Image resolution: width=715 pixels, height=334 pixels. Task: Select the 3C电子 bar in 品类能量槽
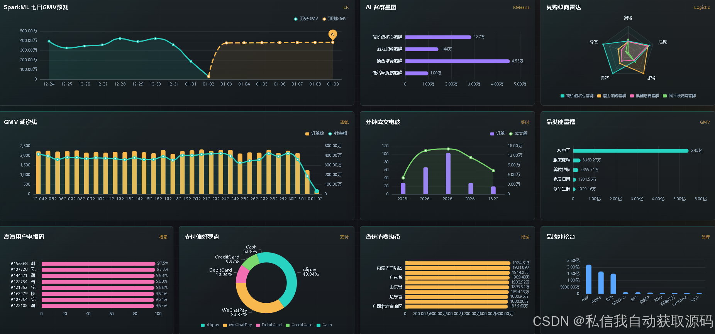[x=631, y=151]
